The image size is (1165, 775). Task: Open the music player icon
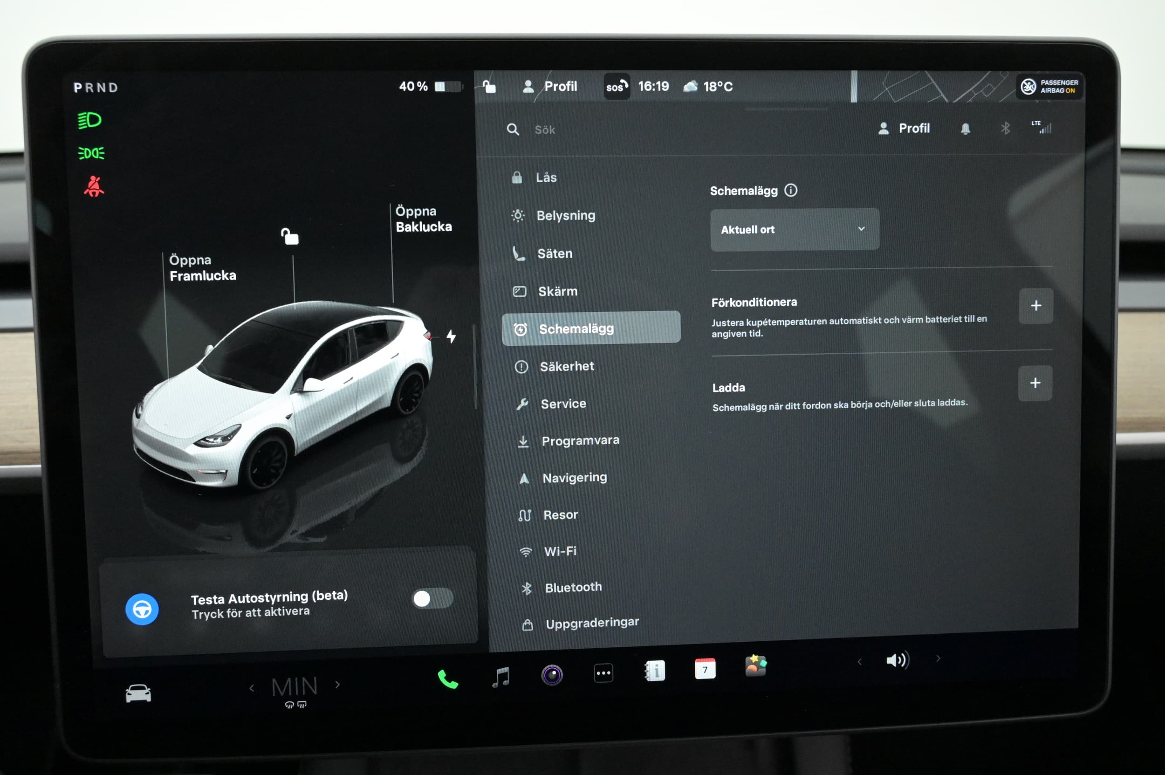500,677
